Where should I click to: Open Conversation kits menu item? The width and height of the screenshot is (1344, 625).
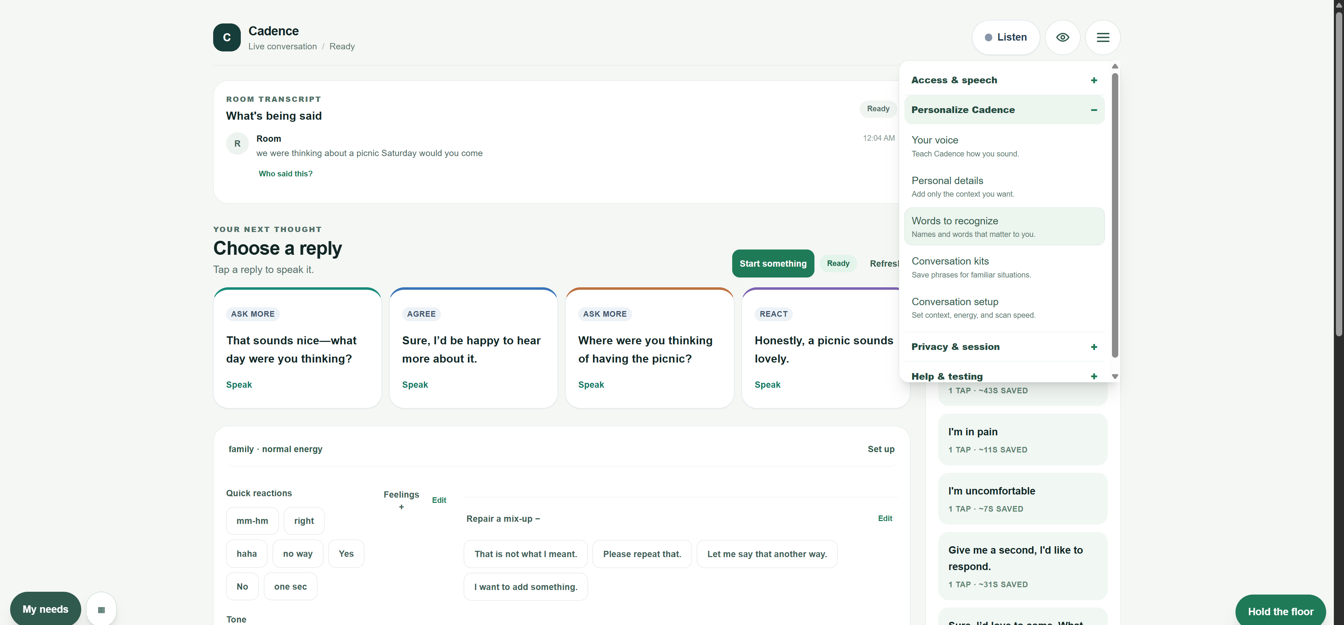(1004, 267)
